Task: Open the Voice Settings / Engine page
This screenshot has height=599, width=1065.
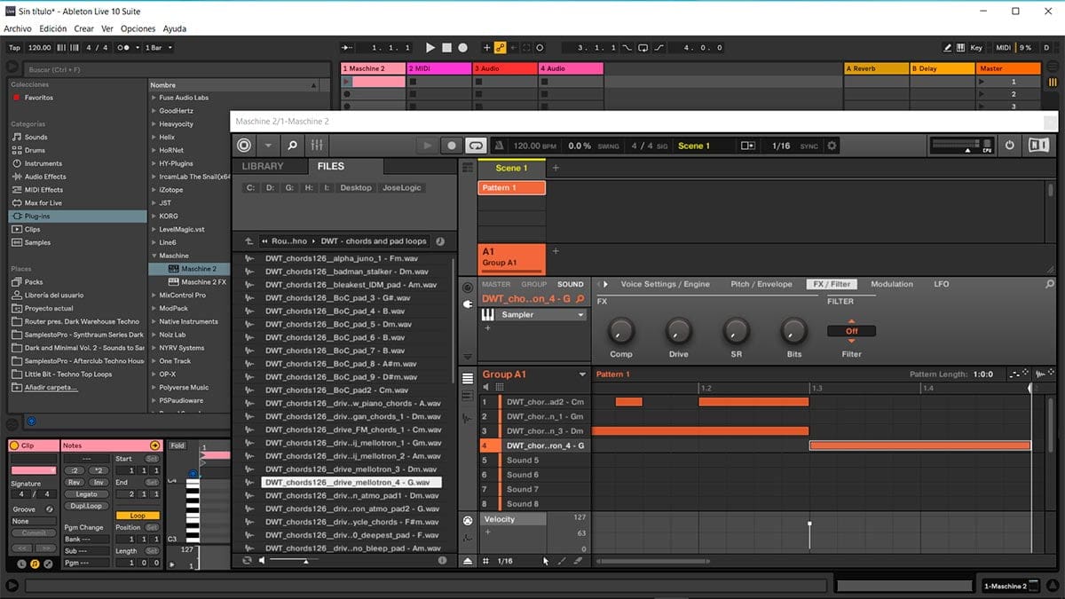Action: (x=665, y=284)
